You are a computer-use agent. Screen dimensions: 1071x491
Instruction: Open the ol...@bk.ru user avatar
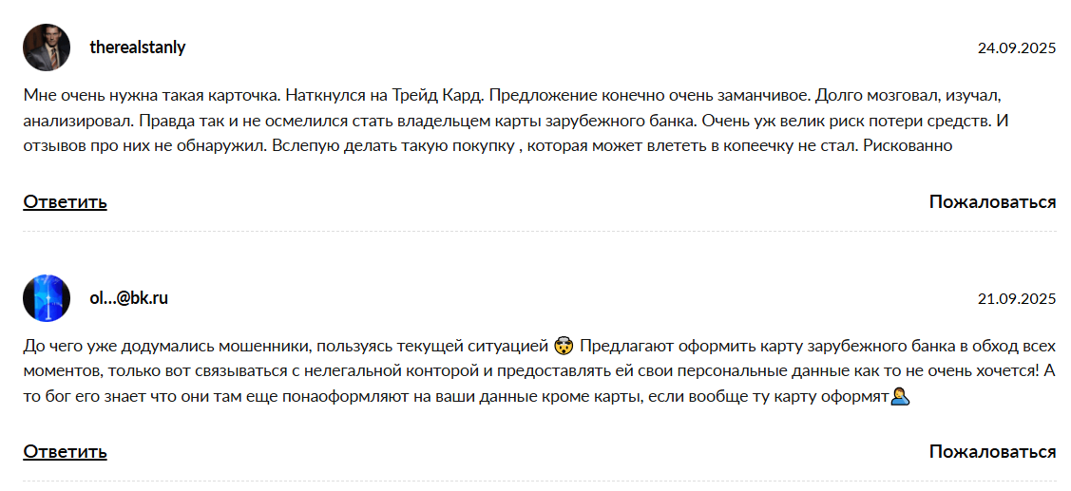click(47, 298)
